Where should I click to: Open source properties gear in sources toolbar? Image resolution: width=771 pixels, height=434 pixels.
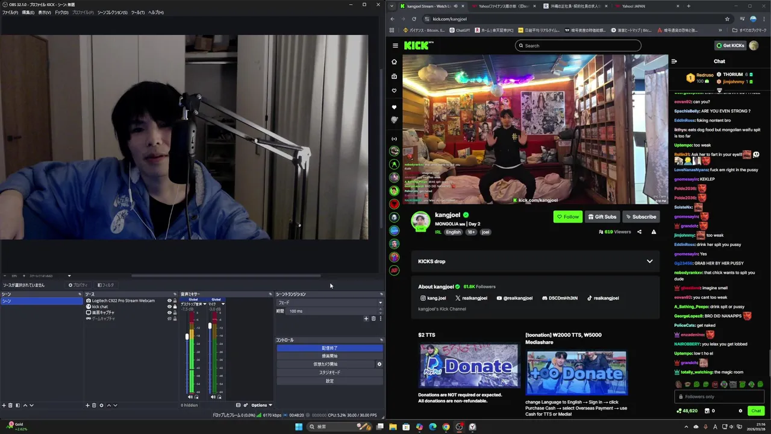(x=101, y=405)
